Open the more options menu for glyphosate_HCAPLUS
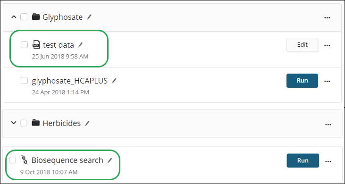Image resolution: width=345 pixels, height=184 pixels. [327, 81]
